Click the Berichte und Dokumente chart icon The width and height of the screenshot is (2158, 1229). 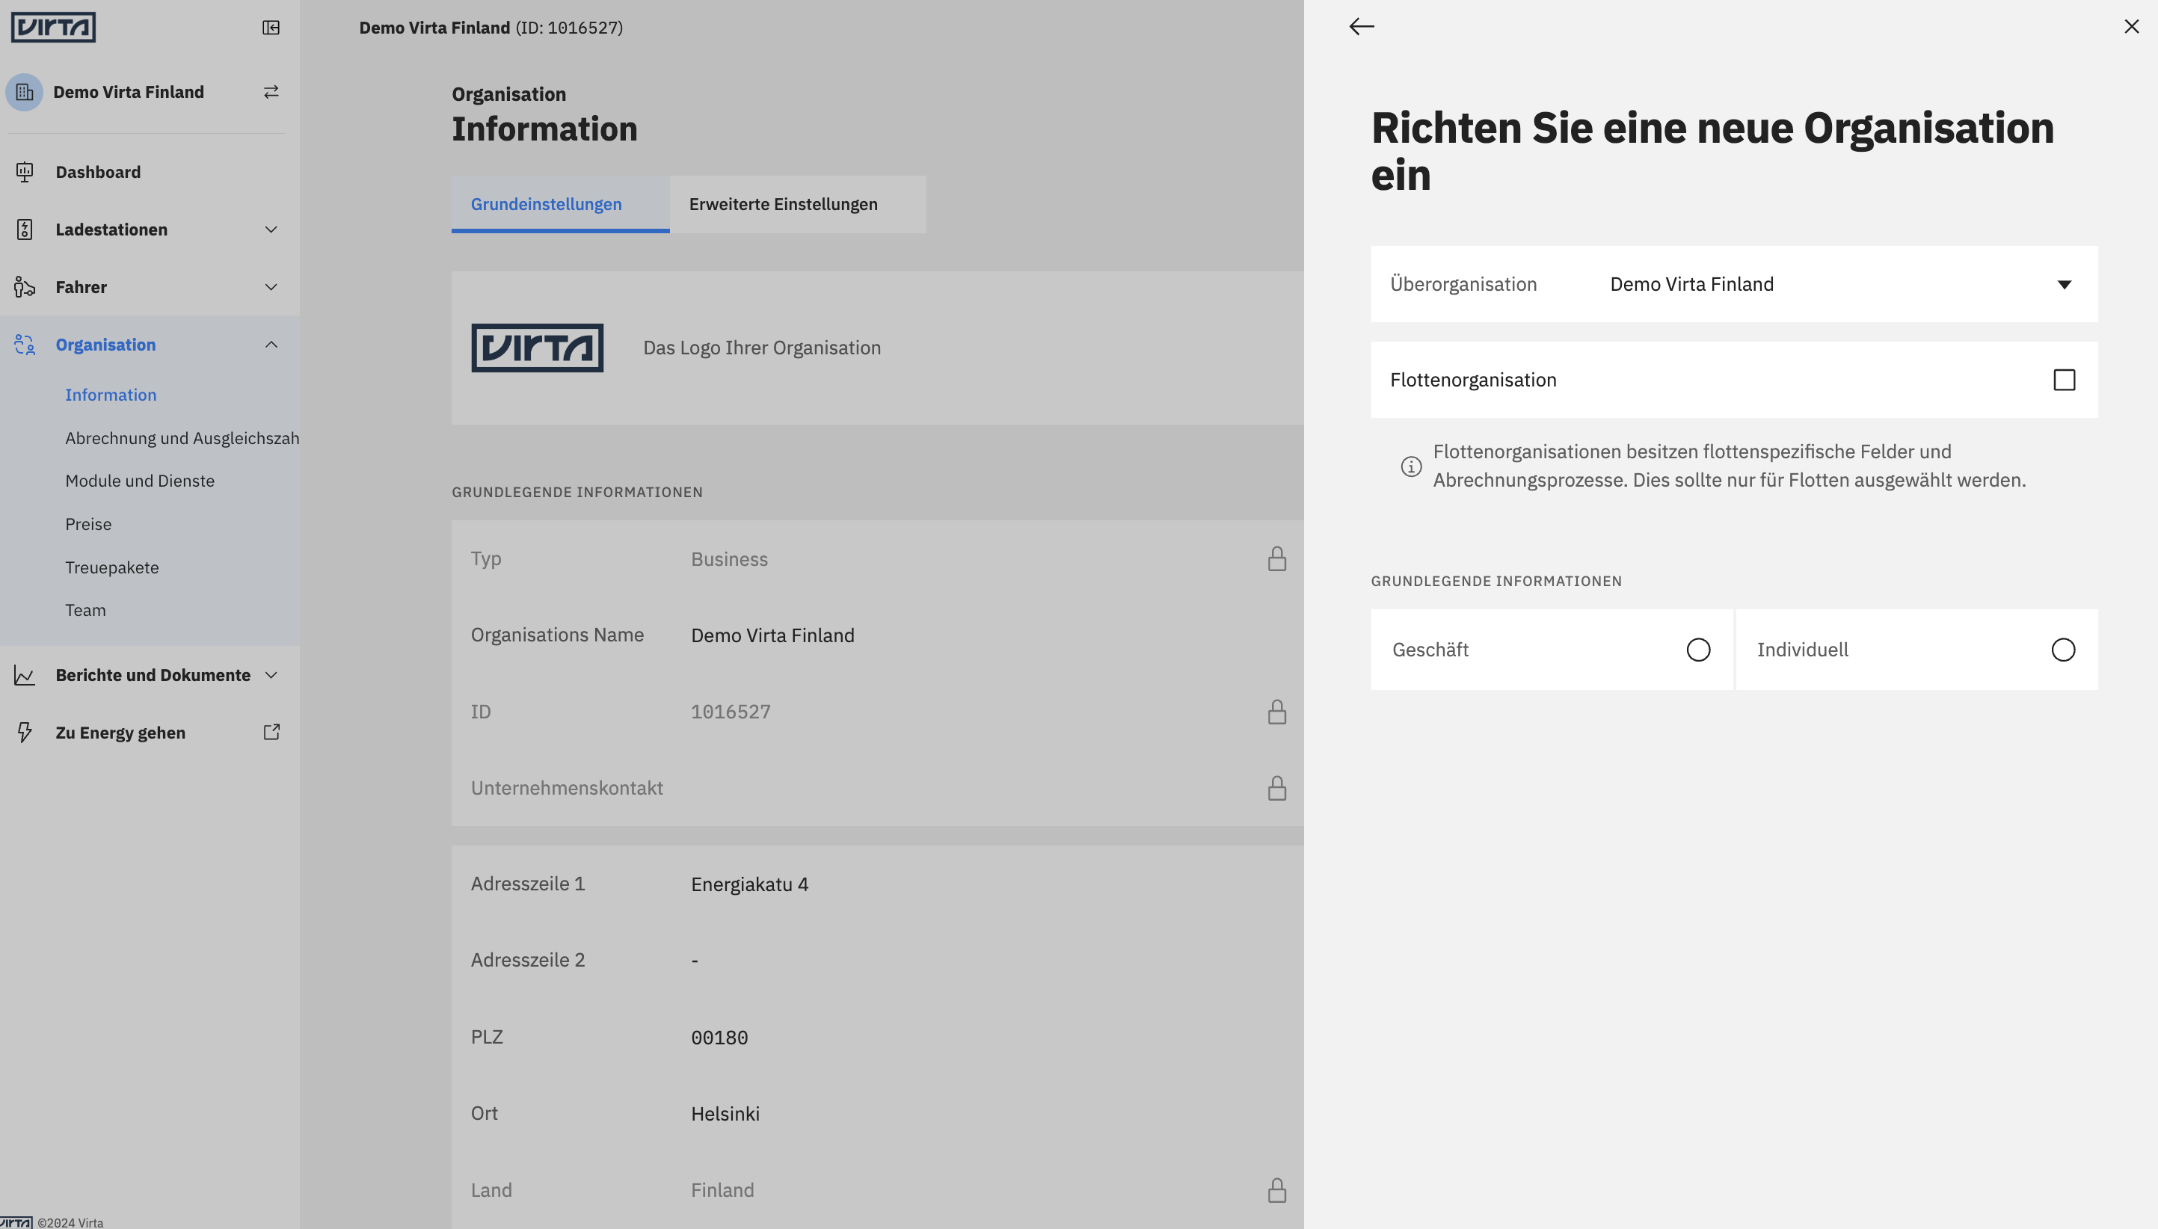click(x=25, y=675)
